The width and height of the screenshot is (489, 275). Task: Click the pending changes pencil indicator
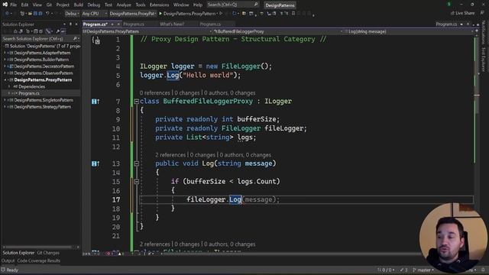[404, 270]
